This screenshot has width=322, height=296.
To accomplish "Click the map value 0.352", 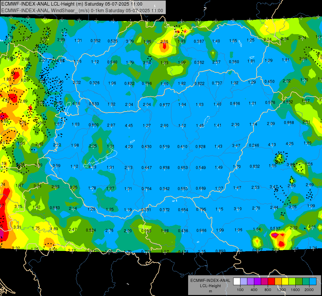I will pos(95,41).
